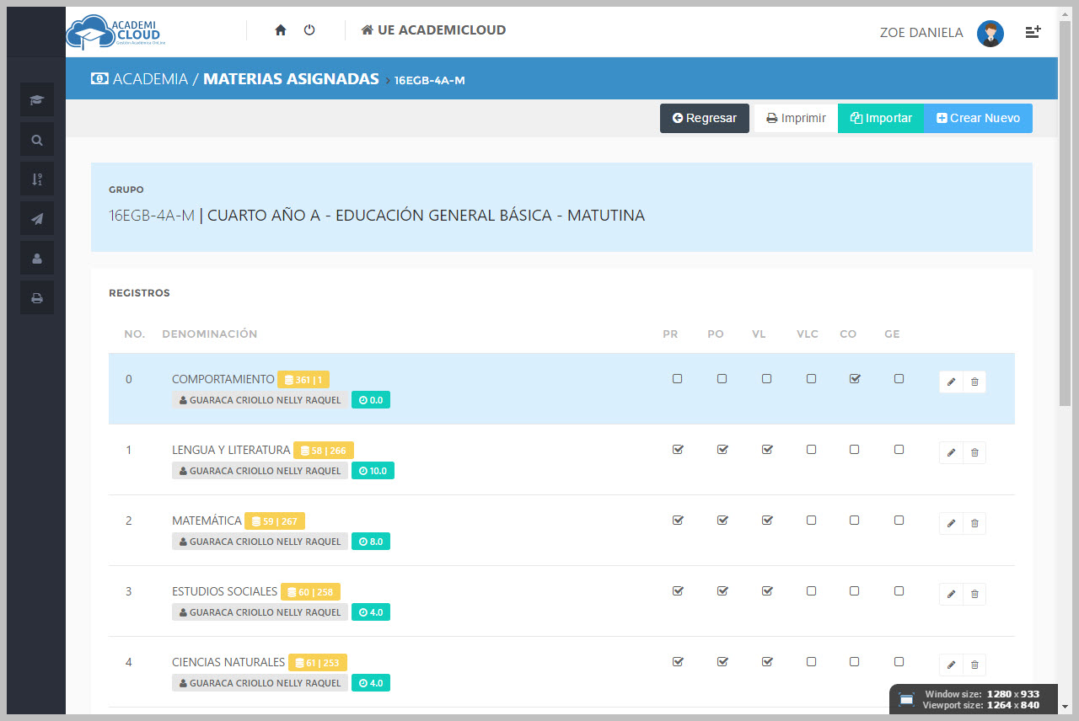
Task: Click the green 10.0 hours badge
Action: click(373, 471)
